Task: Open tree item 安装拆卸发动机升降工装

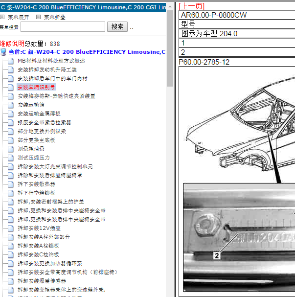Action: point(47,69)
